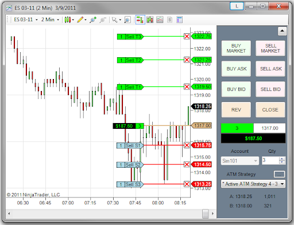Cancel the Sell S2 stop X
The image size is (294, 225).
click(x=187, y=164)
